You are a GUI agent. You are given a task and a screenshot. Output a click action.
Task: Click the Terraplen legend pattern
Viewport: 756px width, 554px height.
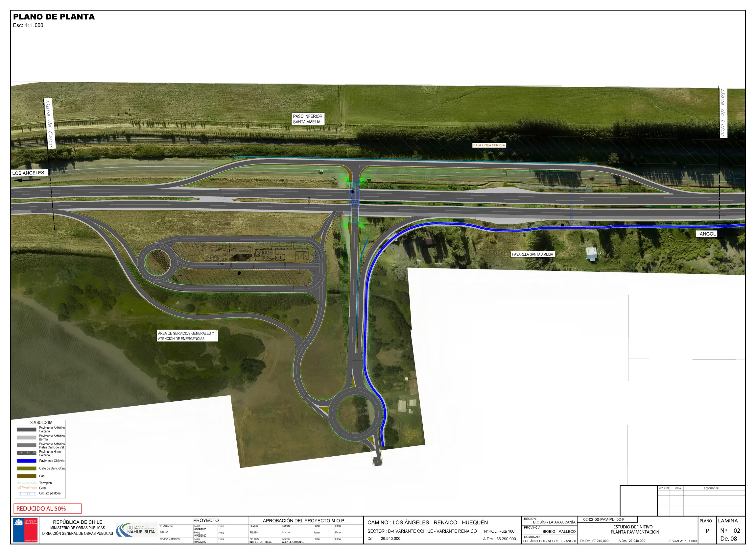[x=27, y=483]
